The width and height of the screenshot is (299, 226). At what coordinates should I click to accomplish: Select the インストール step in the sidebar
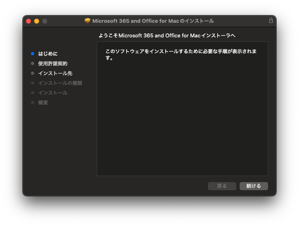[53, 93]
